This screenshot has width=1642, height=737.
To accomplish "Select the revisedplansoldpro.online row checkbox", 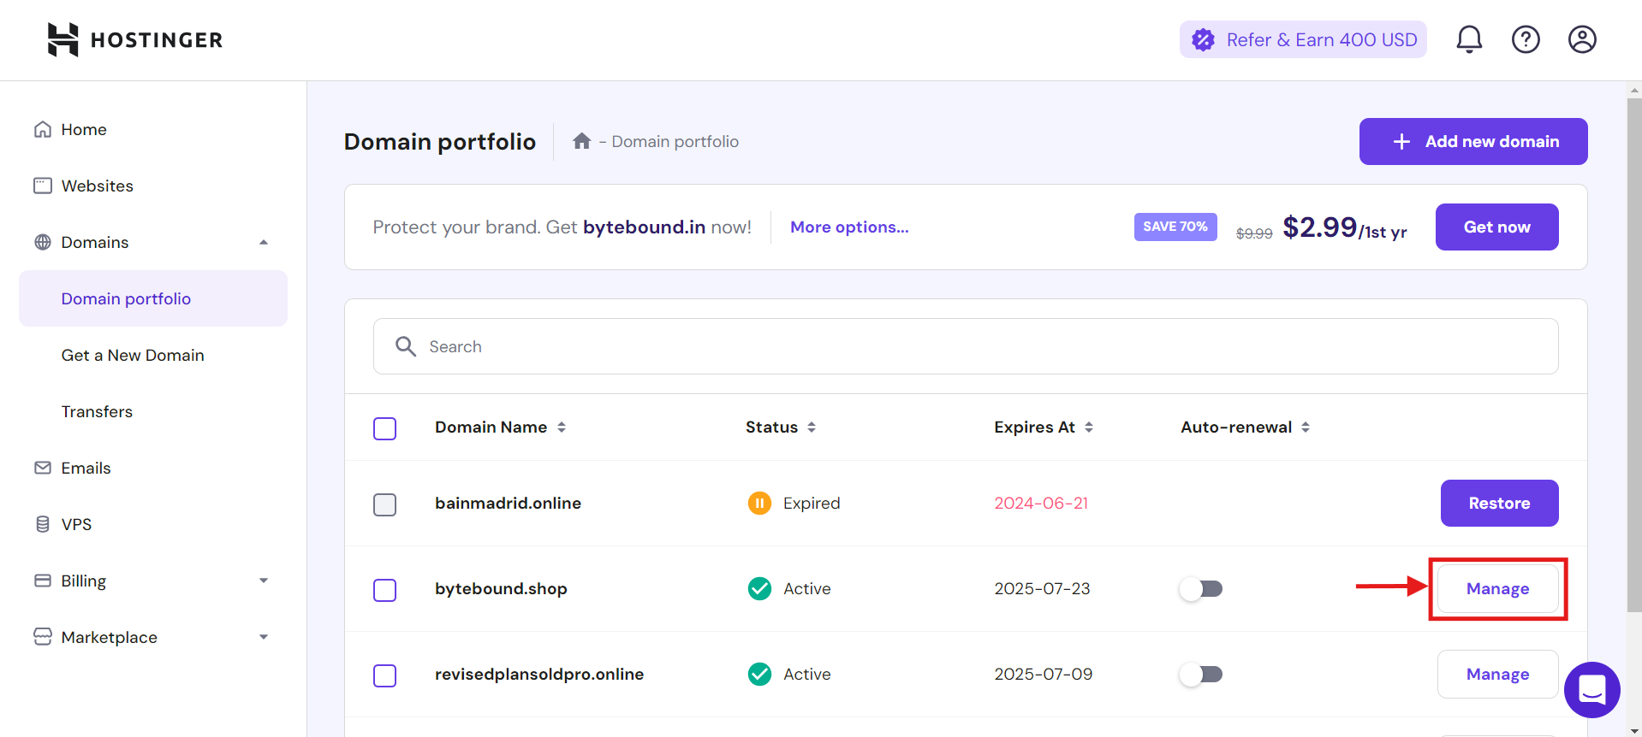I will point(385,675).
